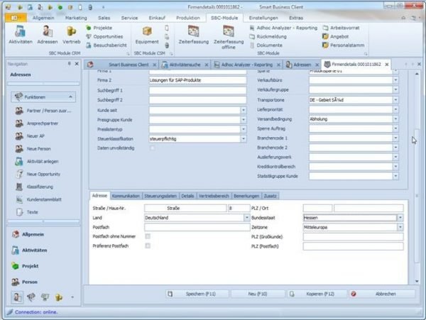This screenshot has width=426, height=320.
Task: Close the Adressen document tab
Action: tap(317, 65)
